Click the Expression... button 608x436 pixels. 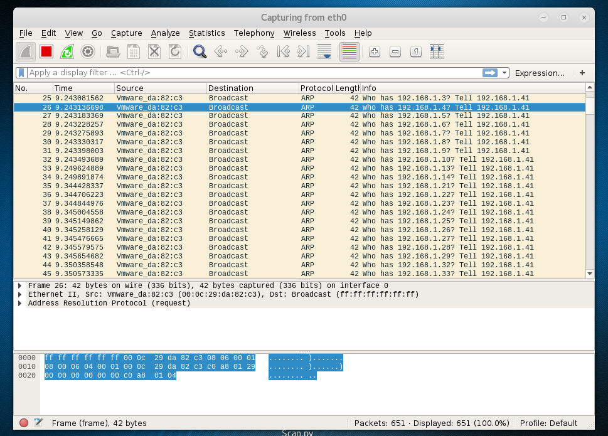pyautogui.click(x=539, y=73)
